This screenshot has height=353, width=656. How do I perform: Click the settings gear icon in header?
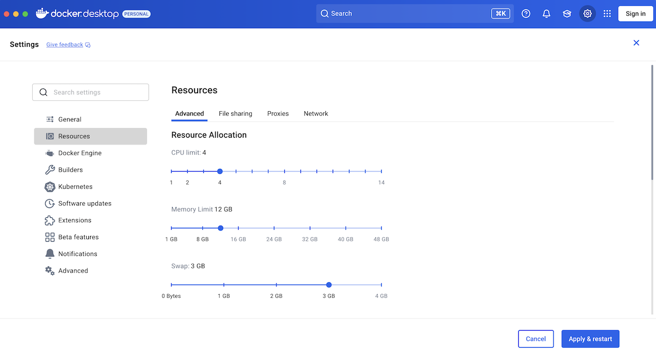[x=587, y=14]
